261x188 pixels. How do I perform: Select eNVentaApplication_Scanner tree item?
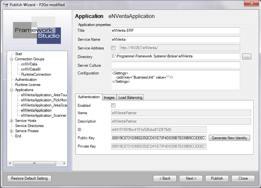[43, 115]
